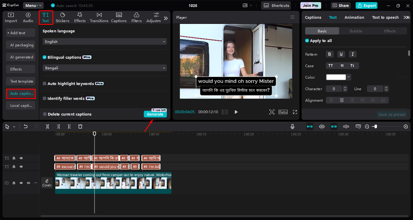Open the layout selector in the title bar
Image resolution: width=413 pixels, height=220 pixels.
[x=247, y=5]
